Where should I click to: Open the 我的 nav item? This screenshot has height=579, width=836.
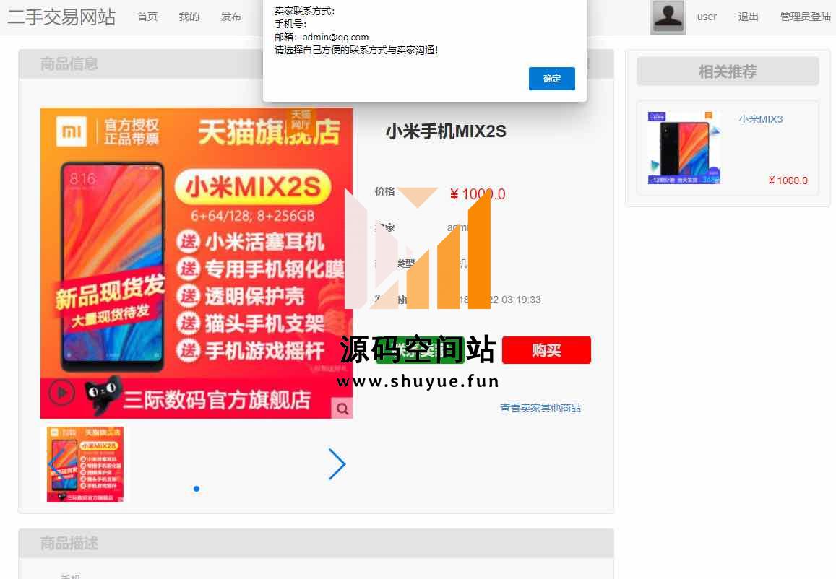pos(189,17)
